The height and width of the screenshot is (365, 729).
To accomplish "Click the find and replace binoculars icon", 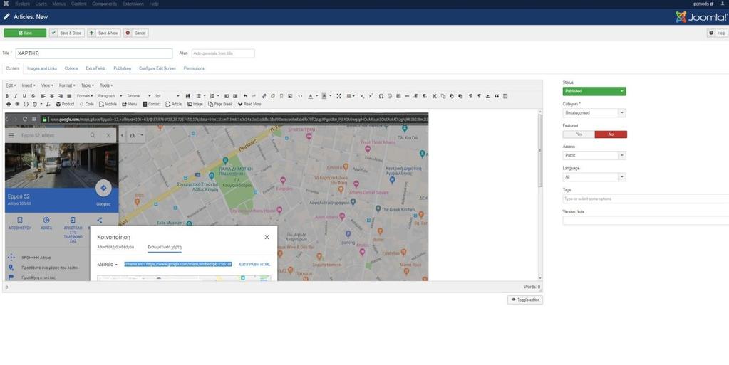I will pos(188,96).
